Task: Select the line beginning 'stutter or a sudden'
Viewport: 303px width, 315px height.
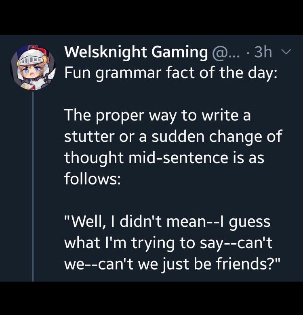Action: tap(173, 137)
